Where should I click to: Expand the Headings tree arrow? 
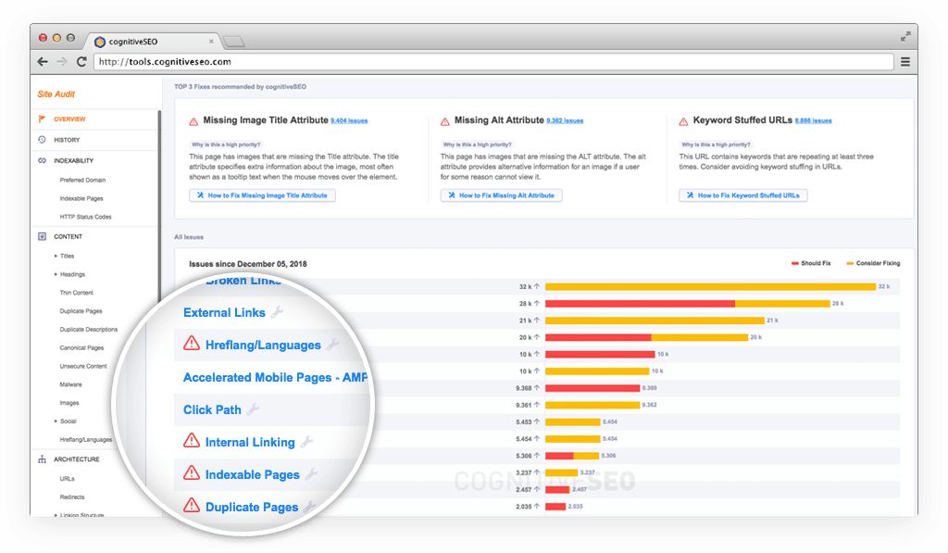(x=56, y=274)
